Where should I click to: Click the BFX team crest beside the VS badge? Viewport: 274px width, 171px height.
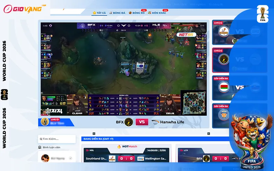tap(129, 122)
